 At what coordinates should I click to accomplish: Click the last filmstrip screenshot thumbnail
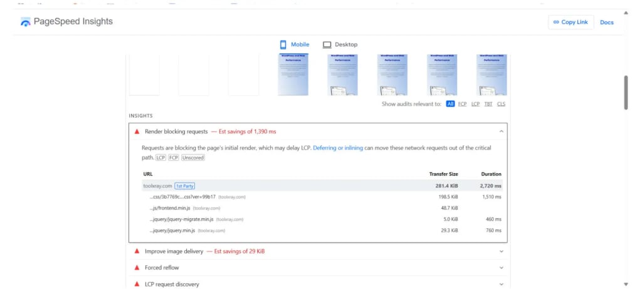[x=492, y=74]
